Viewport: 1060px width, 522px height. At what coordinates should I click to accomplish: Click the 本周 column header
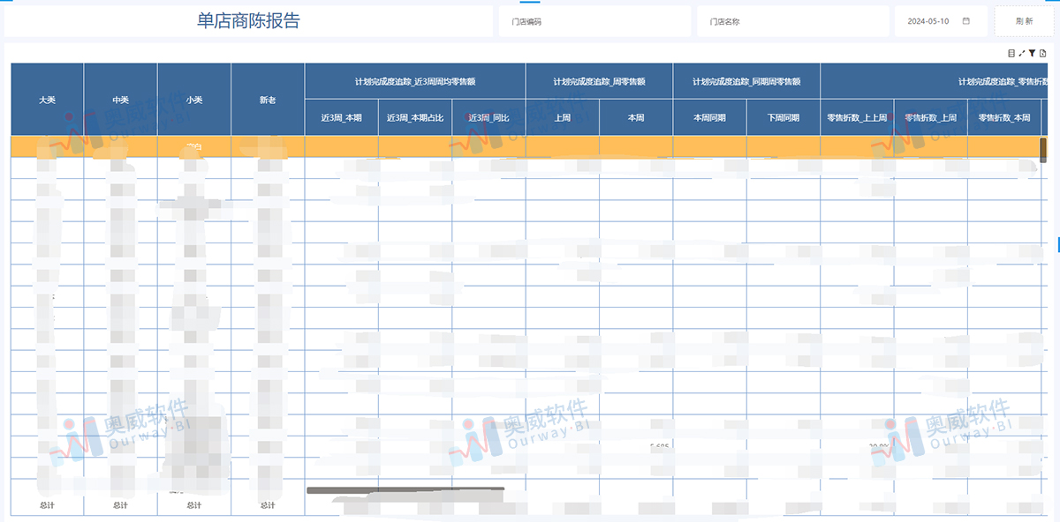[x=636, y=117]
